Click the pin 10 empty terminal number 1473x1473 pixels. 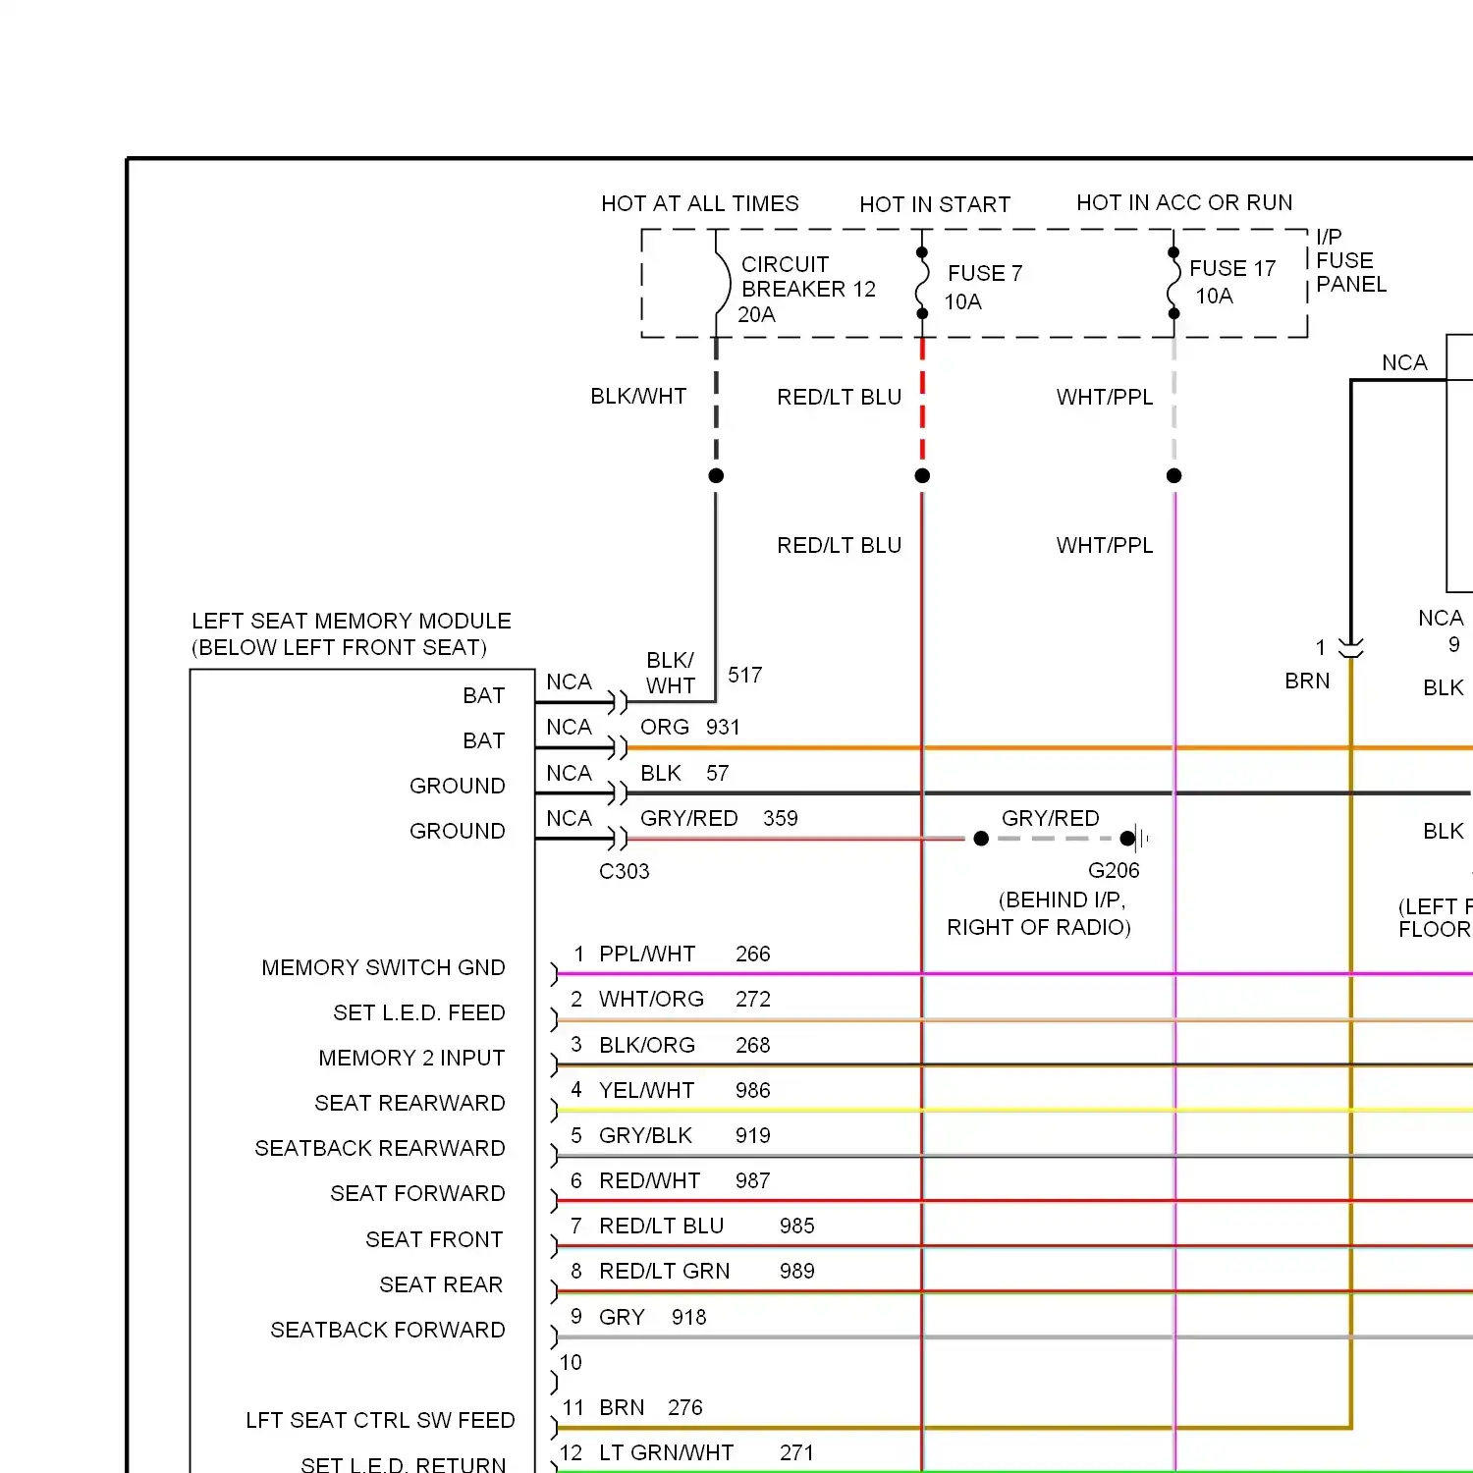pyautogui.click(x=571, y=1362)
